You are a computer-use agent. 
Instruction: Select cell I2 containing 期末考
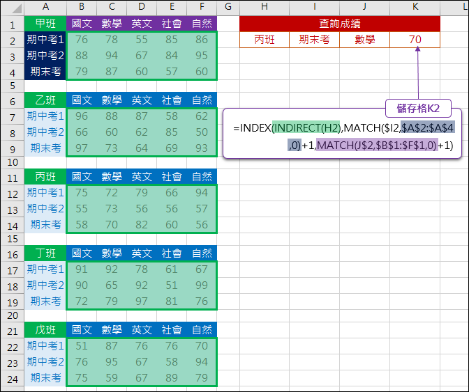pyautogui.click(x=314, y=40)
